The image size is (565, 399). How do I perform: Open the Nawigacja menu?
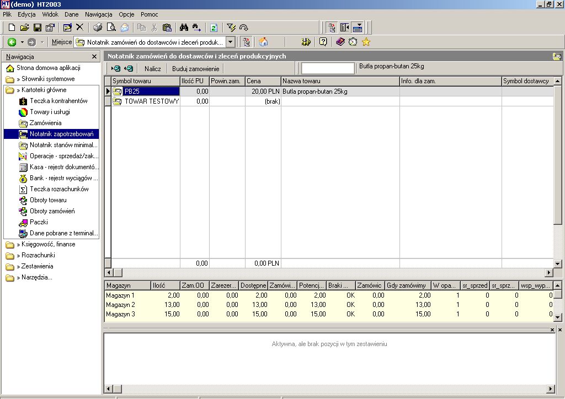tap(98, 14)
